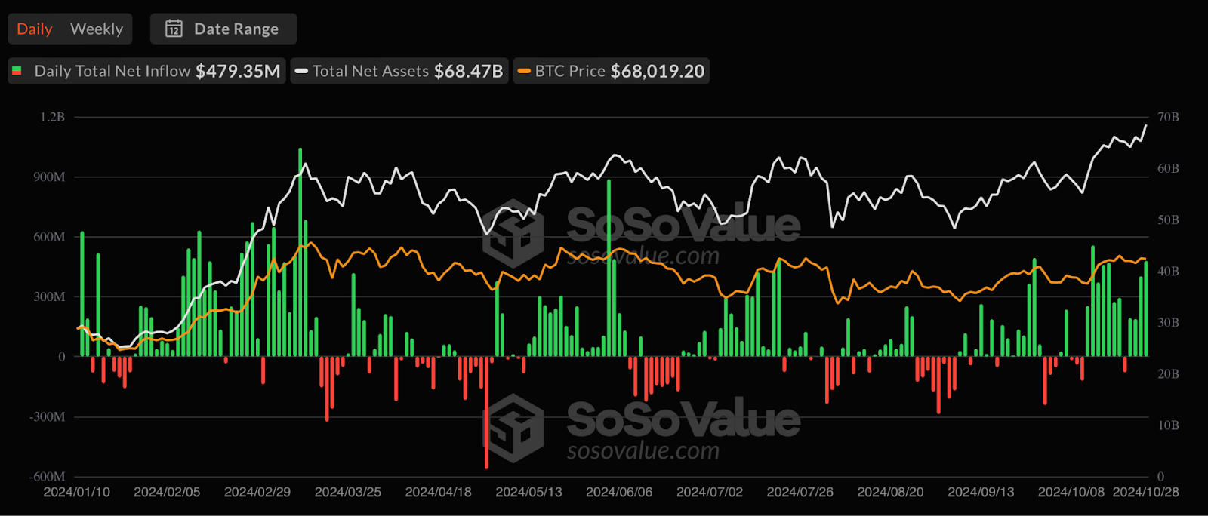Toggle the Daily Total Net Inflow series label
Image resolution: width=1208 pixels, height=516 pixels.
tap(112, 72)
